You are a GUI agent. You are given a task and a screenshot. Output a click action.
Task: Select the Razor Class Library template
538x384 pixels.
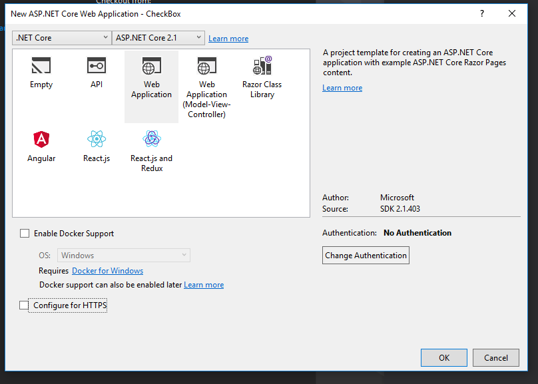tap(262, 77)
